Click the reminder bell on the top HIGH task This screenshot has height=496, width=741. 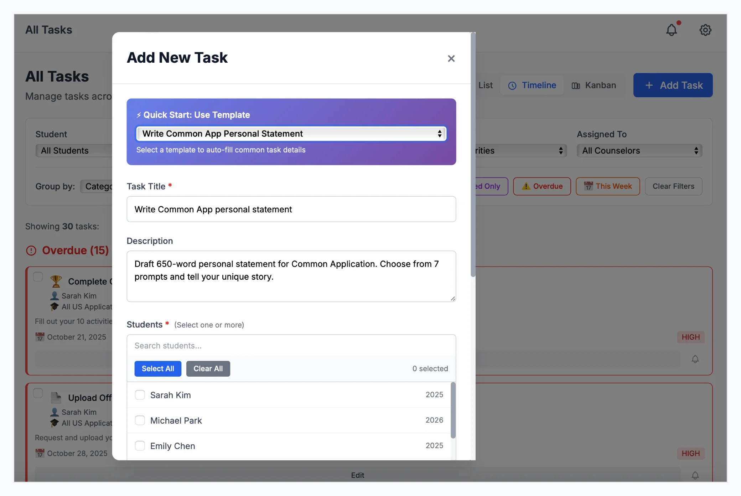(x=695, y=359)
